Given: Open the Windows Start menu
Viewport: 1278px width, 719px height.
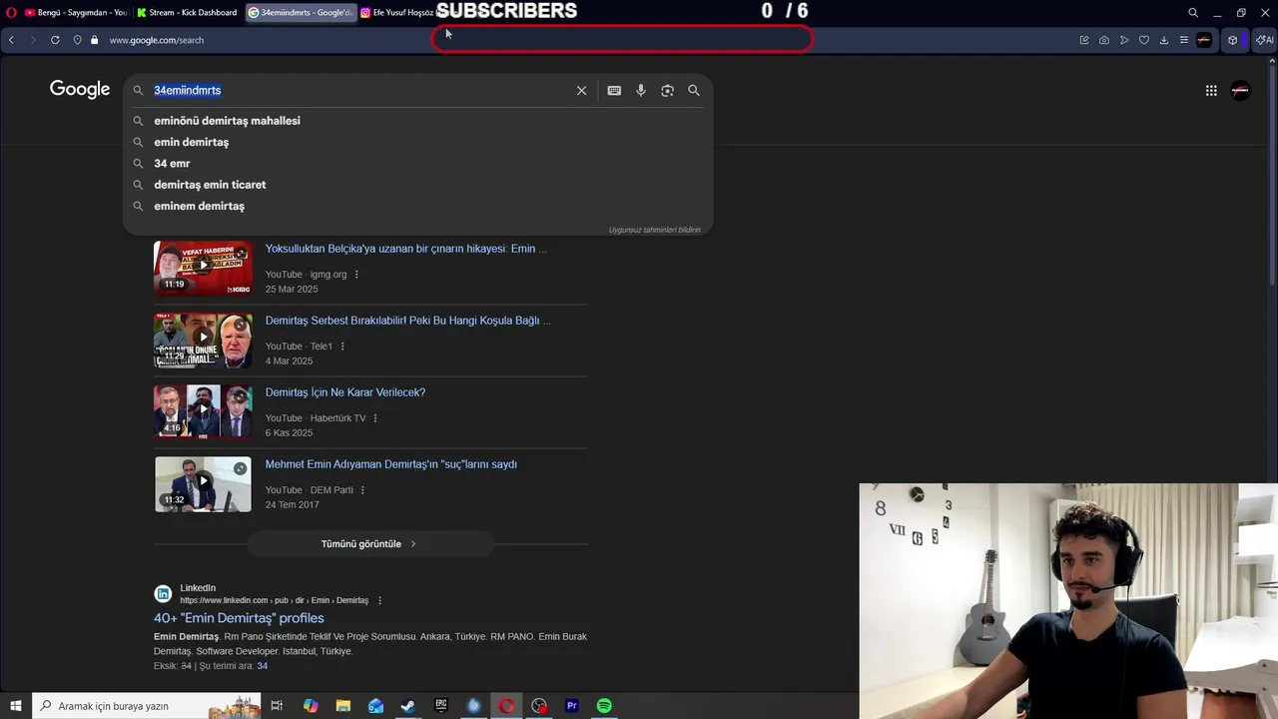Looking at the screenshot, I should point(16,706).
